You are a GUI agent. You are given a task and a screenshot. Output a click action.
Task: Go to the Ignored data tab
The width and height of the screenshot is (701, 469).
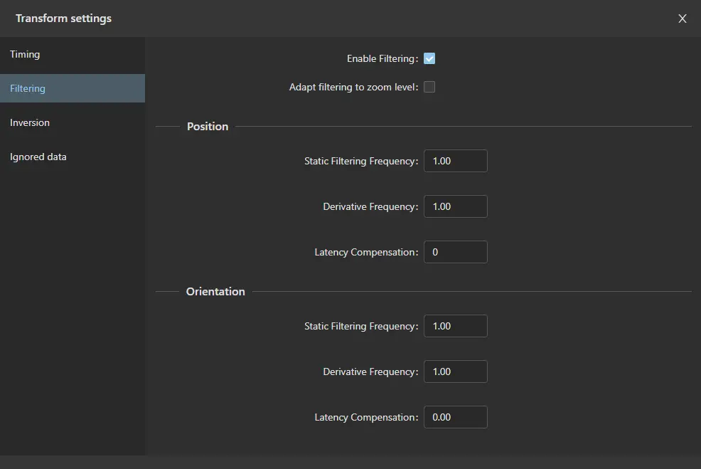(38, 157)
